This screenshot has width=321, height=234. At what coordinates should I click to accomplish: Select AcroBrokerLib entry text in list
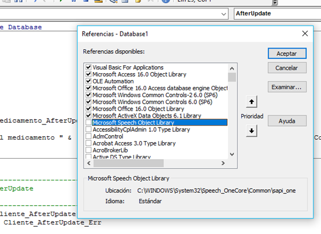(110, 150)
